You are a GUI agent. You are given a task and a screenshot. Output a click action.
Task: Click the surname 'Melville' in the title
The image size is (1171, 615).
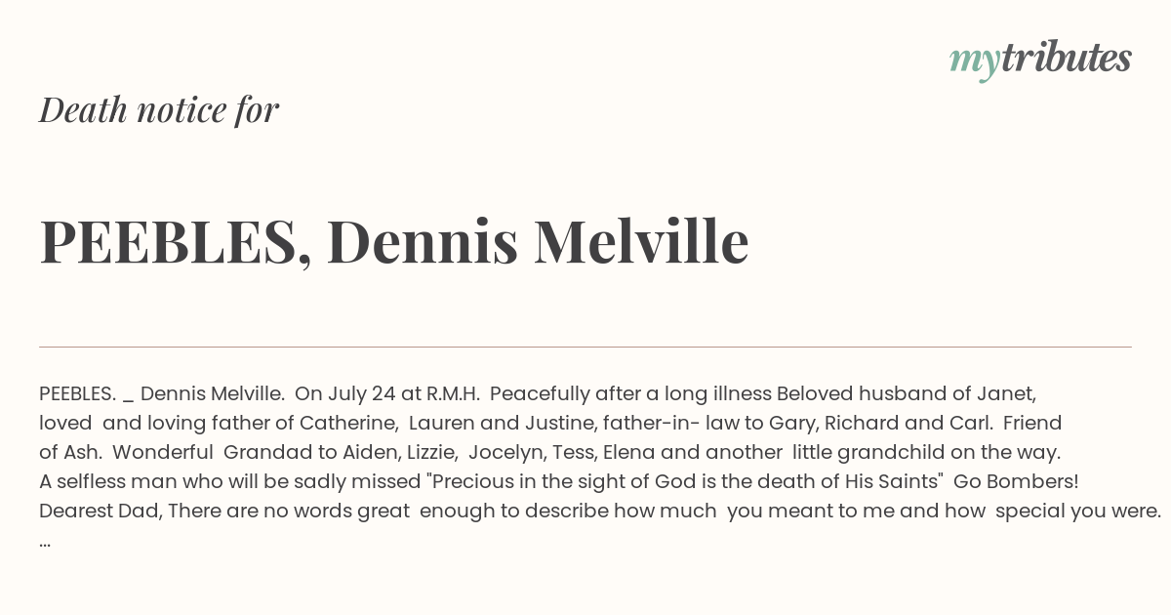point(641,242)
